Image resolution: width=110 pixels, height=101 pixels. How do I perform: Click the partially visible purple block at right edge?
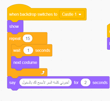[109, 44]
